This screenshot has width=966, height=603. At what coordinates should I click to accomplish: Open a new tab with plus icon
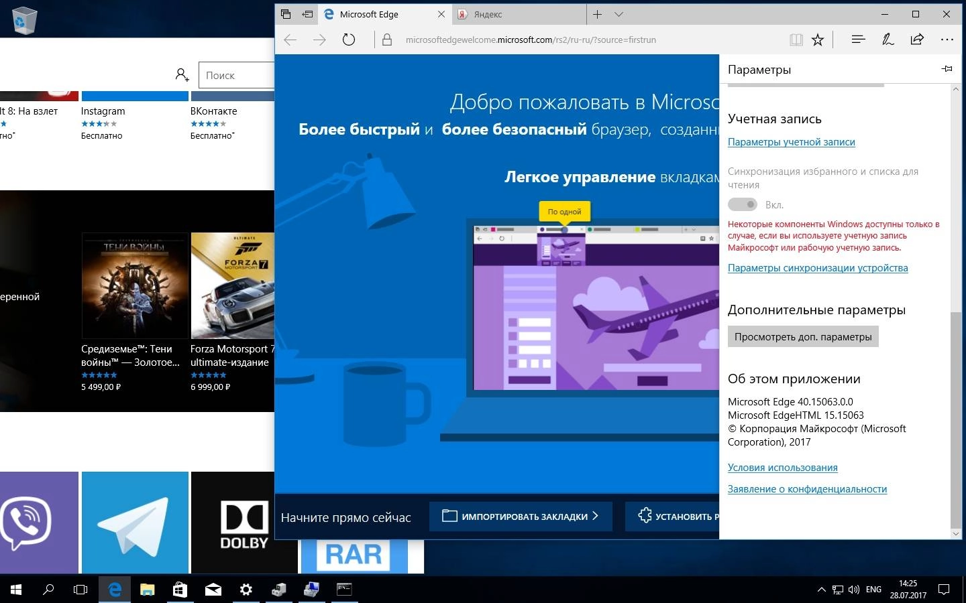coord(597,14)
